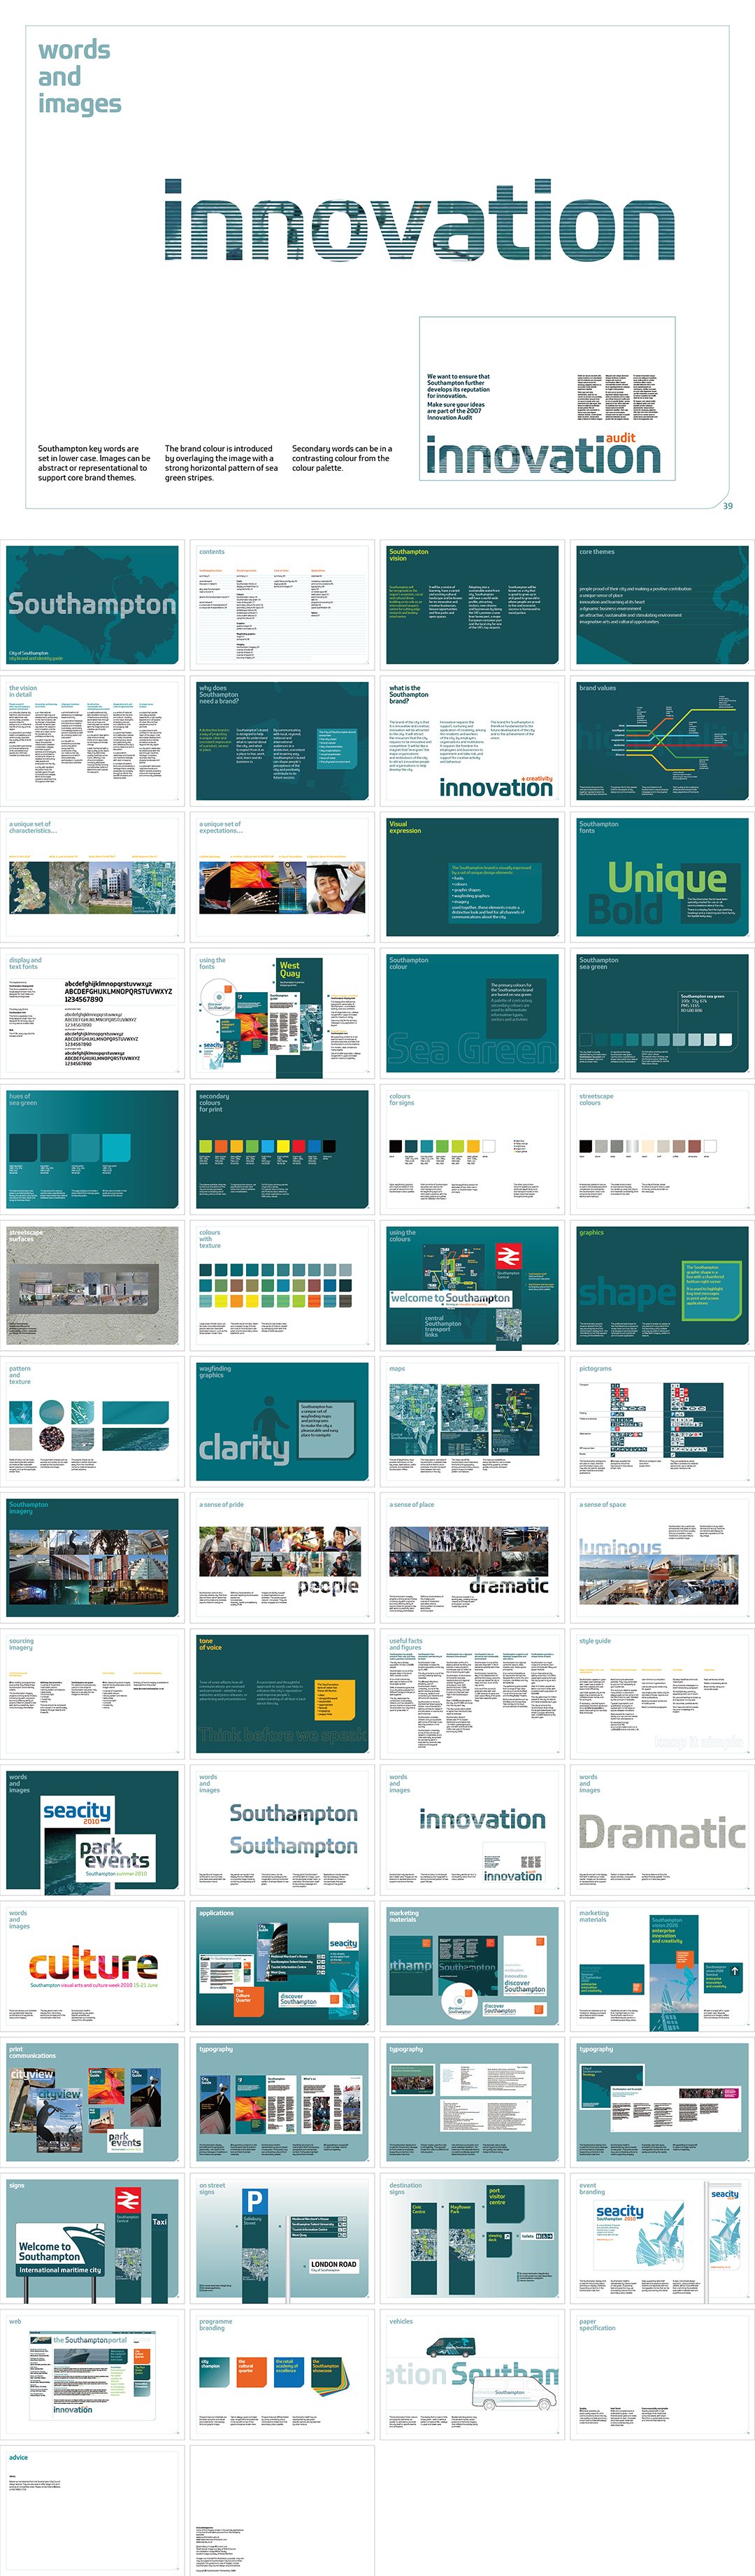
Task: Select the 'hues of sea green' swatches page
Action: 93,1149
